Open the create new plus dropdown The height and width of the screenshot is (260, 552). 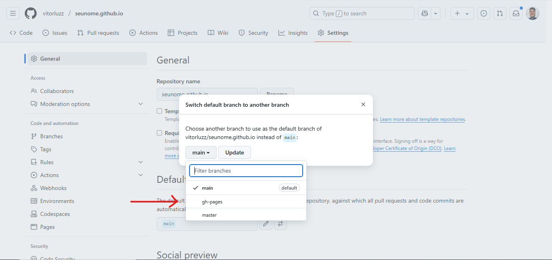tap(462, 13)
